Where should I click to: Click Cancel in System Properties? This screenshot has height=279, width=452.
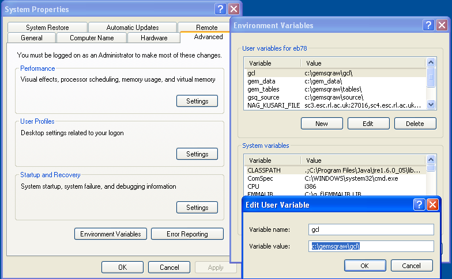(x=169, y=267)
